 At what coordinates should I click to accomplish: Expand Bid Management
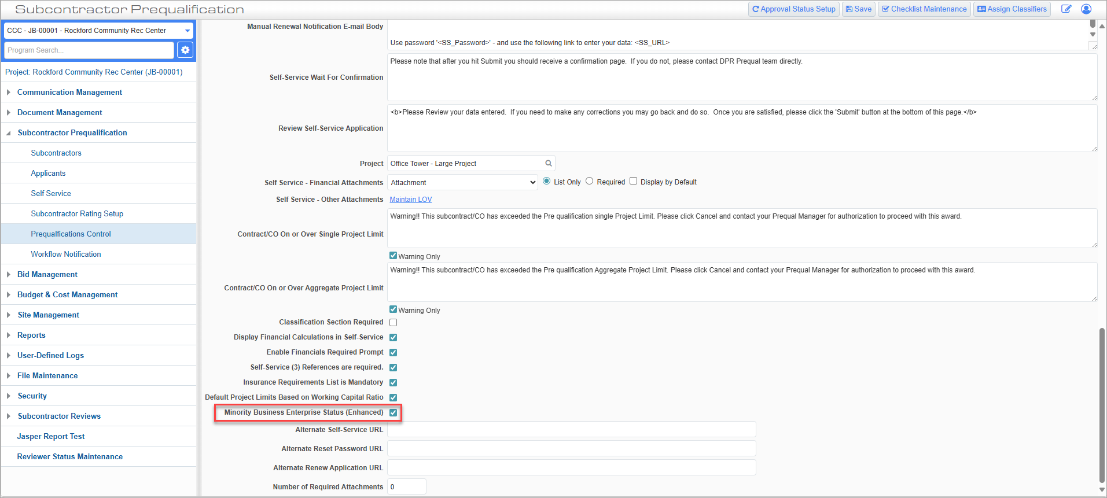point(9,275)
